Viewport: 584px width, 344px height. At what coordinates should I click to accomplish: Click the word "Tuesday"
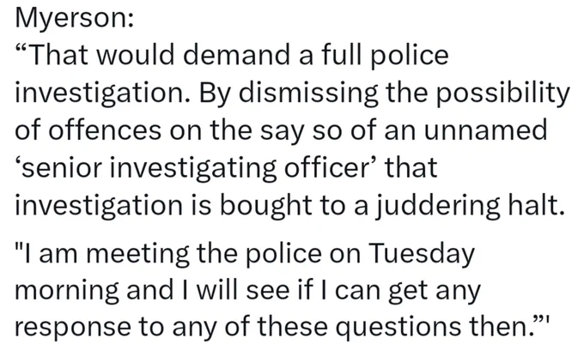pos(422,254)
